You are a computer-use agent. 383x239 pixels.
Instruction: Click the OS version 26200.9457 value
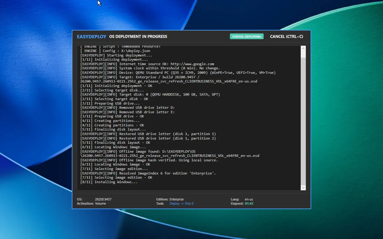103,199
